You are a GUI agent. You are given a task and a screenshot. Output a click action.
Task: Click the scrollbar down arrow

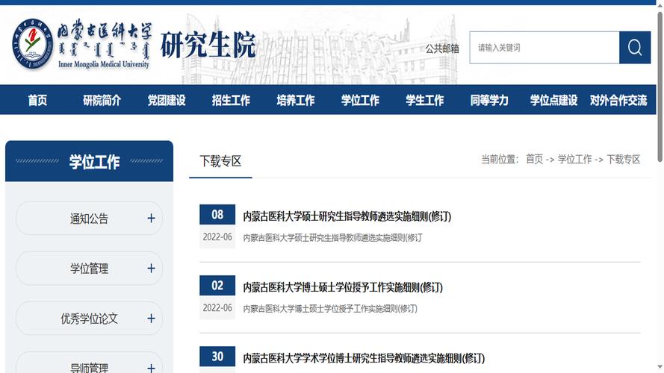click(x=660, y=368)
